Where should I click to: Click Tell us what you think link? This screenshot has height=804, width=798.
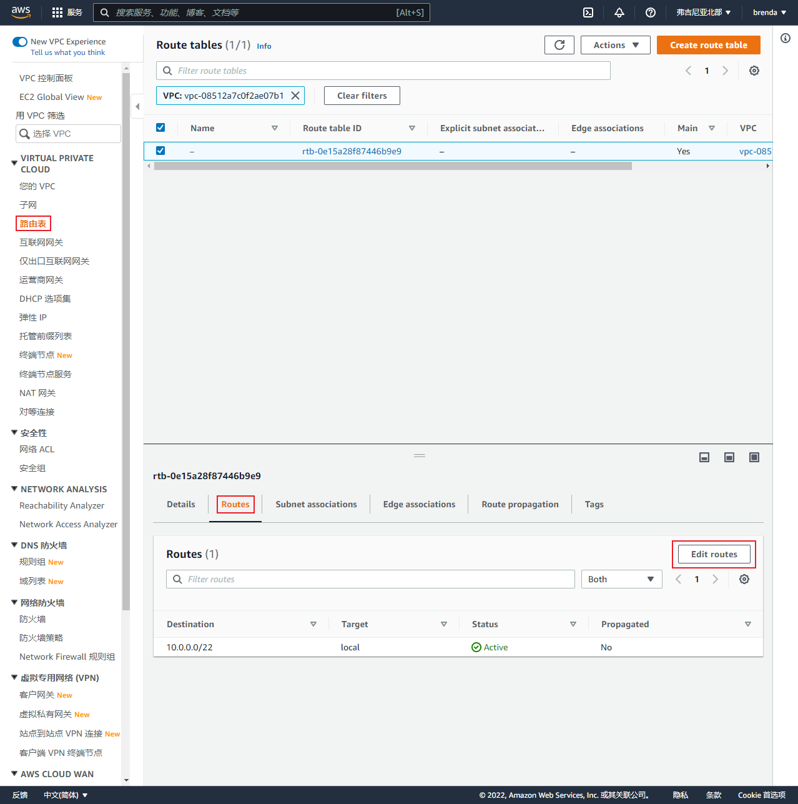pyautogui.click(x=68, y=52)
